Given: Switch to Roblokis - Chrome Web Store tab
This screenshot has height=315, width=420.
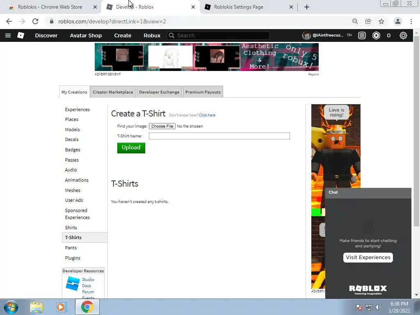Looking at the screenshot, I should coord(50,7).
